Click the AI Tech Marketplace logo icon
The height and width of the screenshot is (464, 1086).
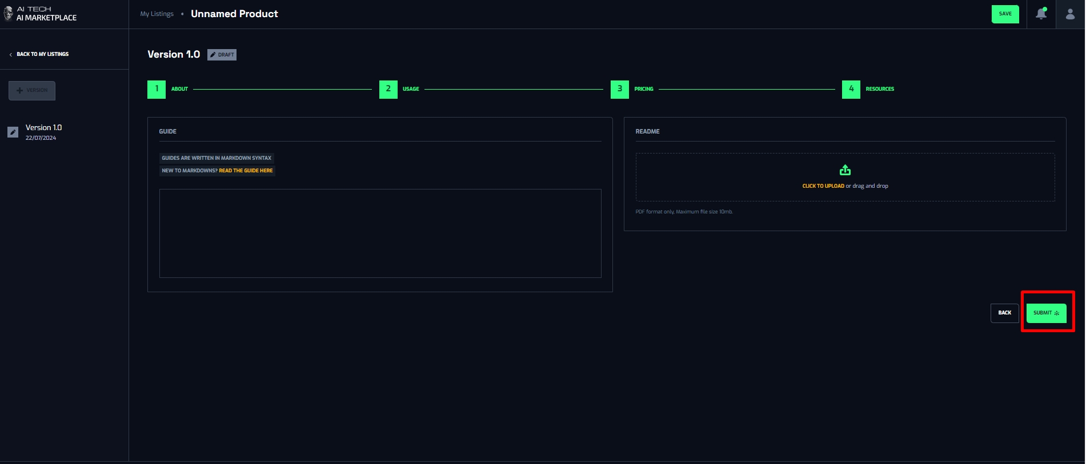(x=8, y=13)
